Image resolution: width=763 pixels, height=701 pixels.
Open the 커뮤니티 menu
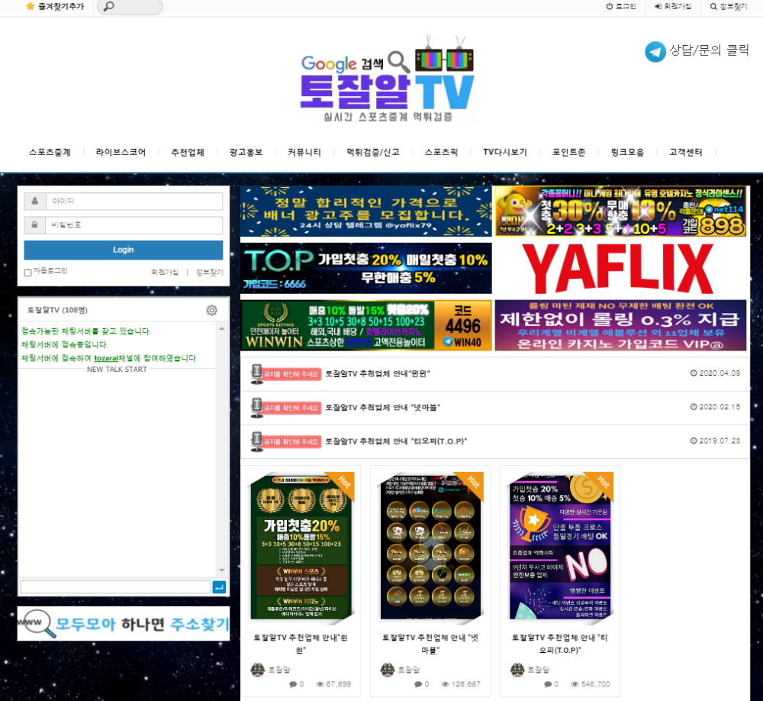[304, 152]
